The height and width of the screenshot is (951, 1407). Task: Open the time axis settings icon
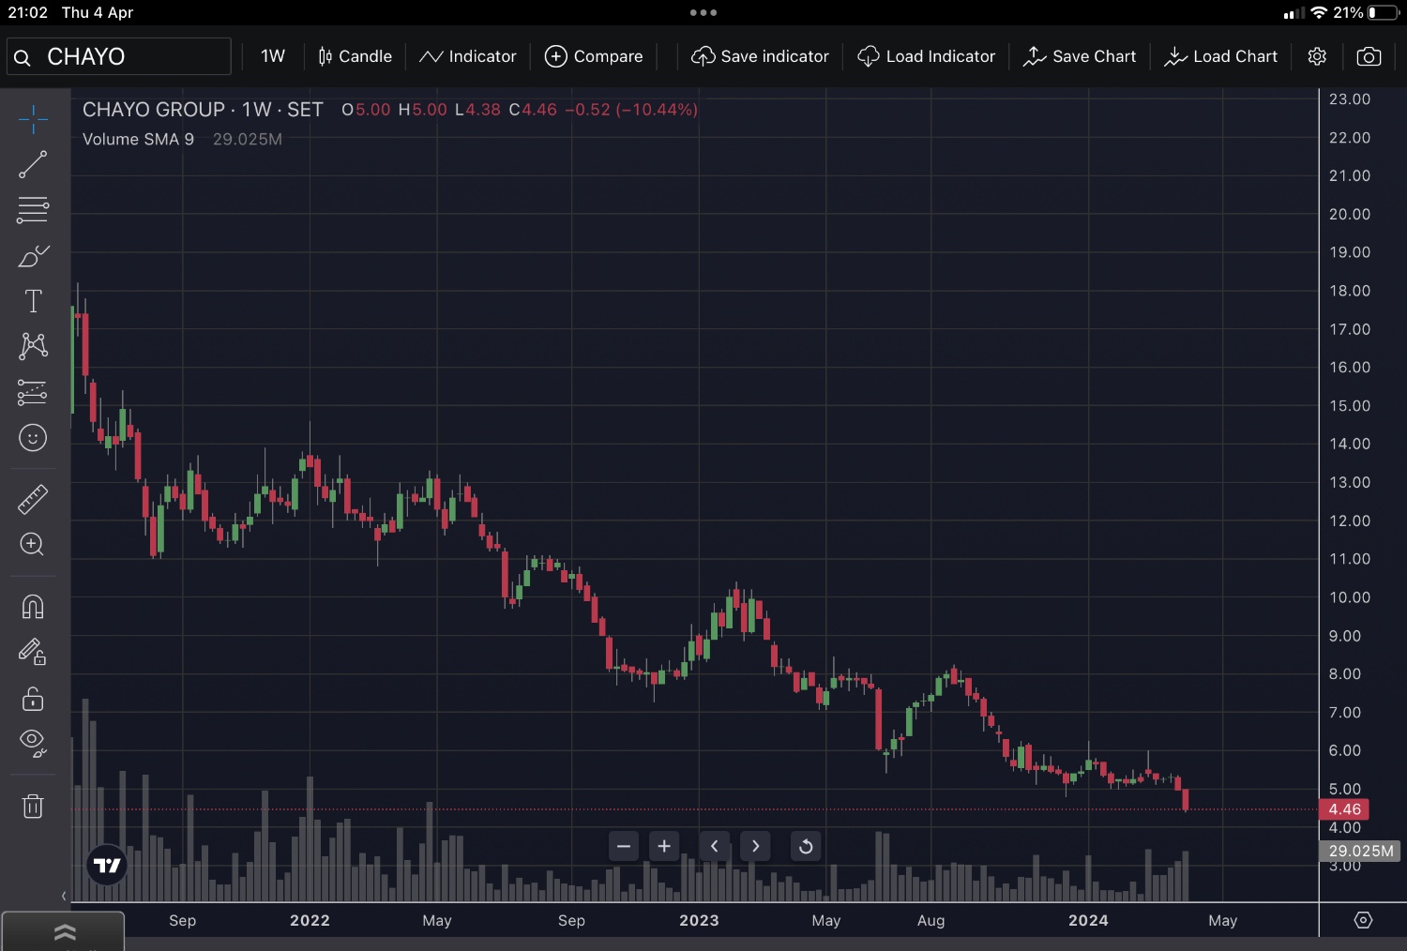tap(1363, 920)
